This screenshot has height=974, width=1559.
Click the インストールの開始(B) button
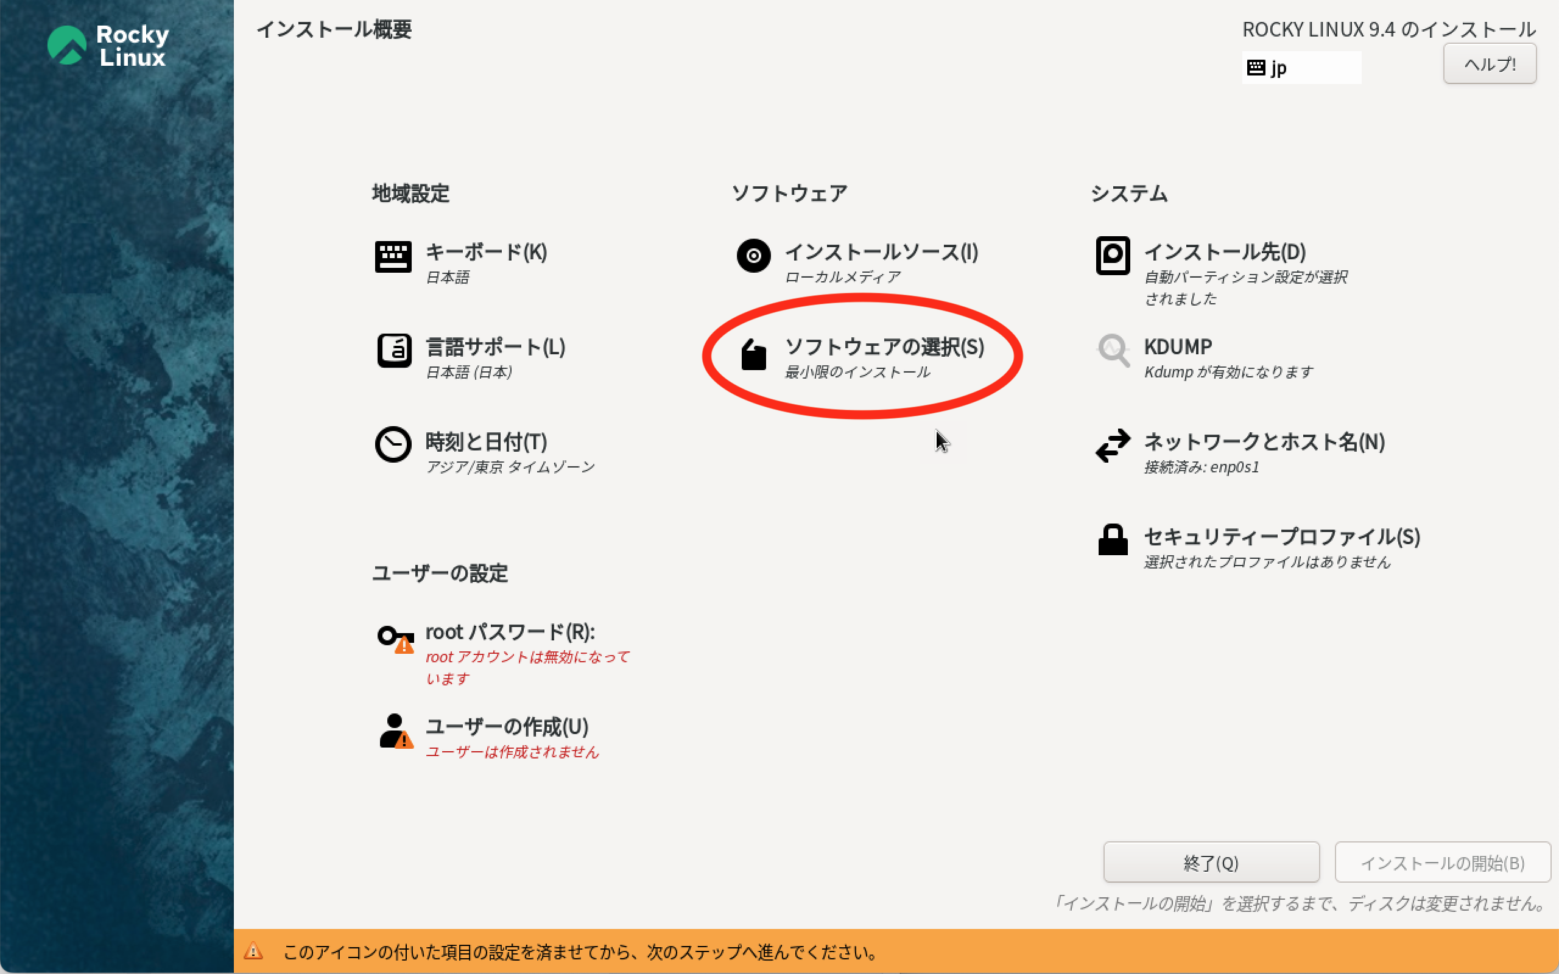[x=1443, y=863]
